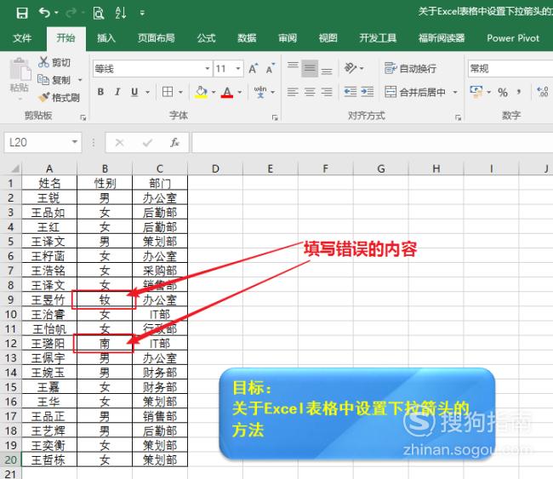Cut selection with the 剪切 scissors button
553x479 pixels.
click(54, 62)
